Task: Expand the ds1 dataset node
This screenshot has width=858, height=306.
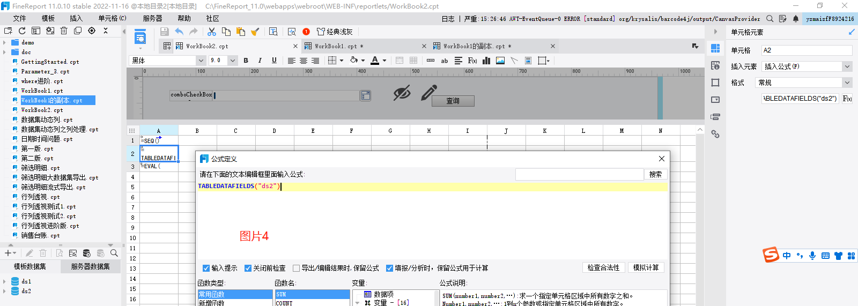Action: 5,281
